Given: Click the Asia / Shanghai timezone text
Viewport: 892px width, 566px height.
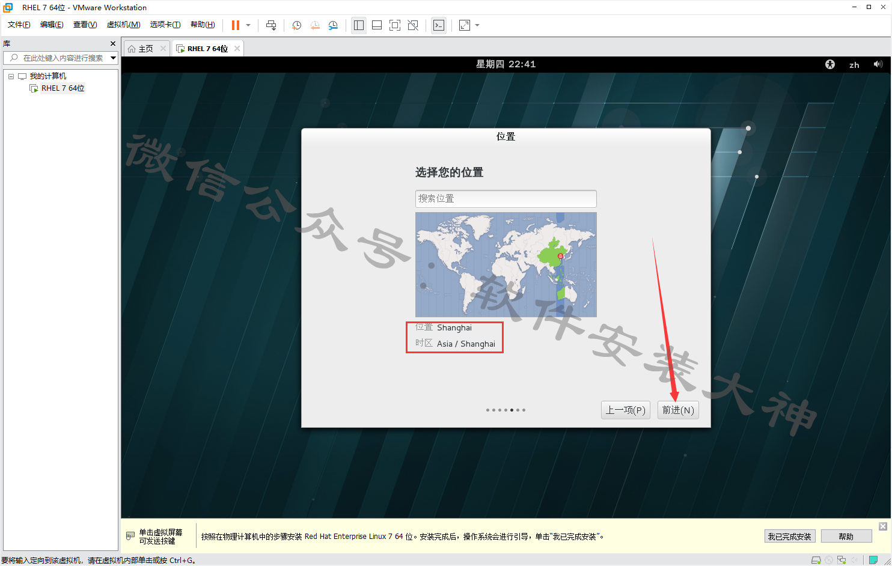Looking at the screenshot, I should click(x=466, y=344).
